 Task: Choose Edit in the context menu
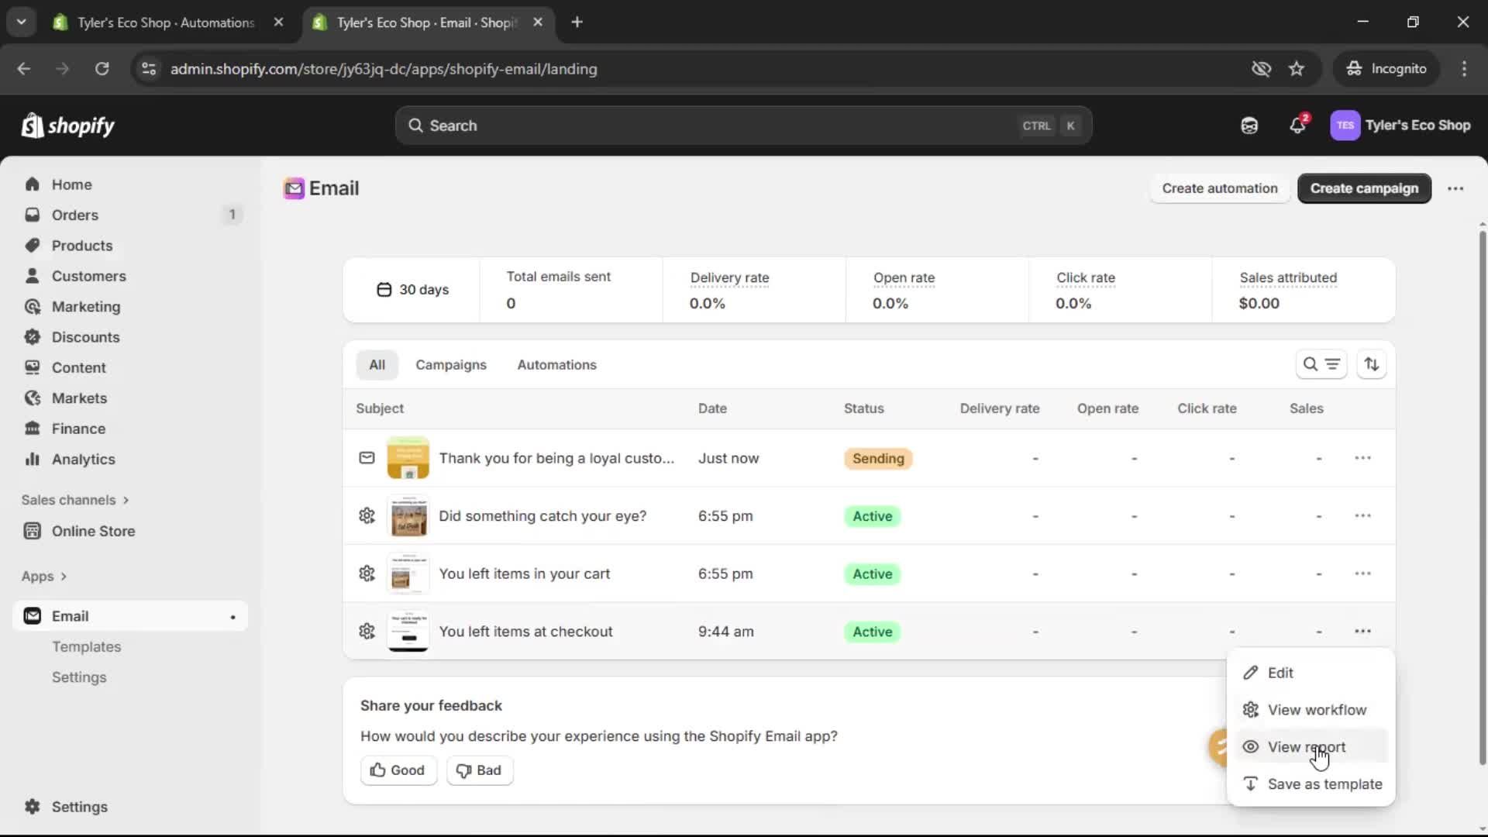1311,673
